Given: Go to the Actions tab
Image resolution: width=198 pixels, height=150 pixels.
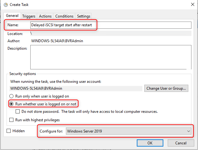Looking at the screenshot, I should pyautogui.click(x=45, y=16).
